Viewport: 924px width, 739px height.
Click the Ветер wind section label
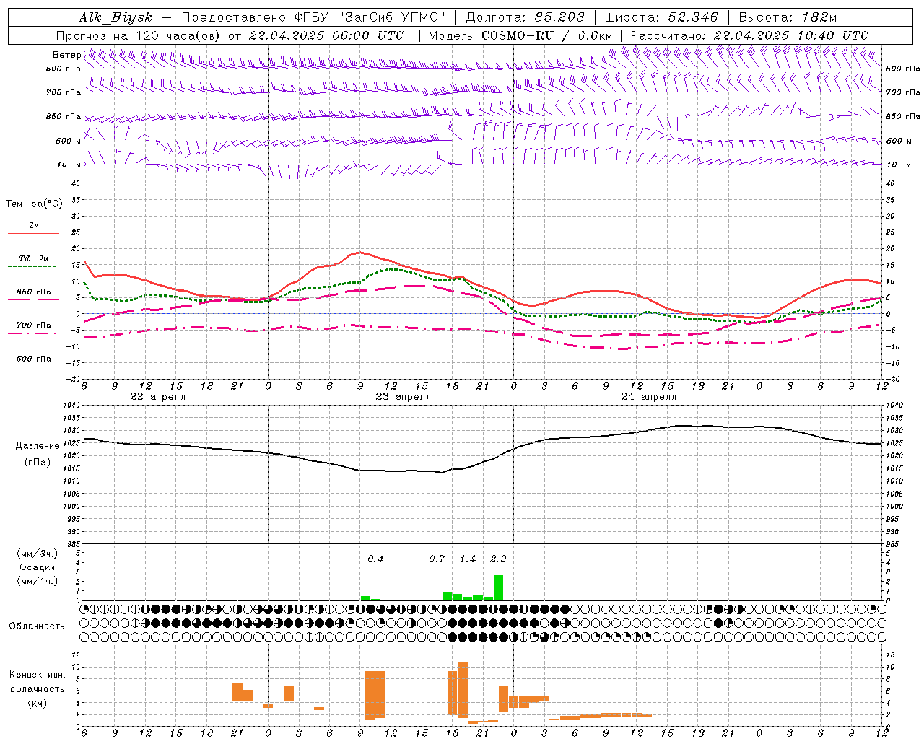coord(67,55)
